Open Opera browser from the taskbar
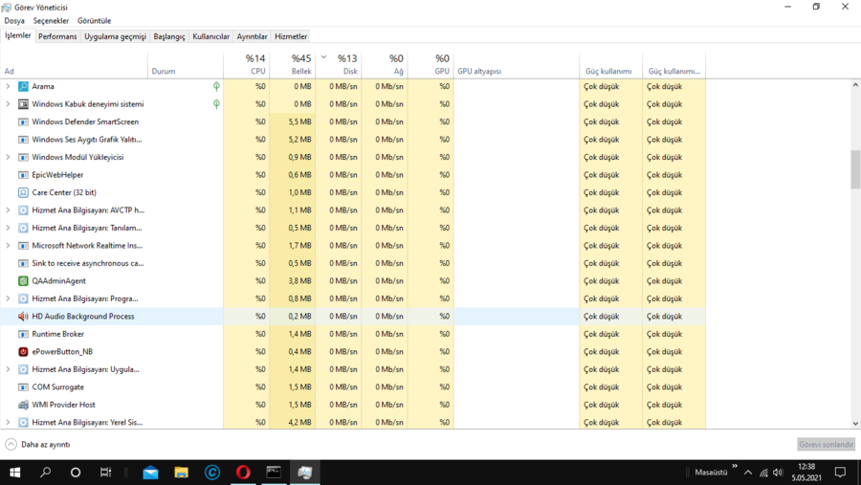The width and height of the screenshot is (861, 485). [243, 473]
